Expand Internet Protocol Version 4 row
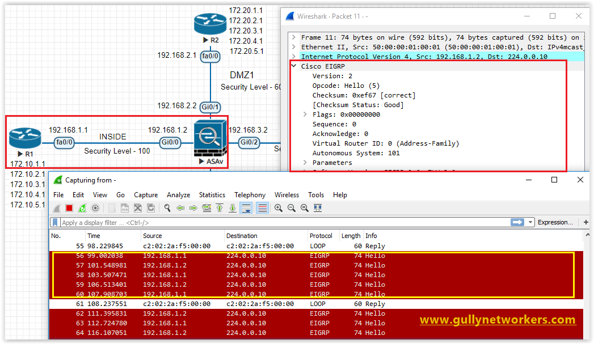594x344 pixels. pos(293,56)
